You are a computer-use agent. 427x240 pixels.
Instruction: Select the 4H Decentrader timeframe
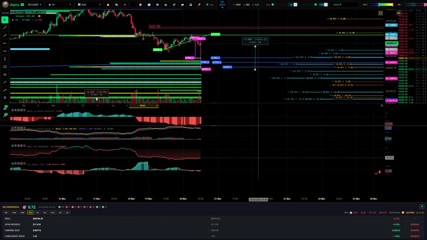point(45,213)
